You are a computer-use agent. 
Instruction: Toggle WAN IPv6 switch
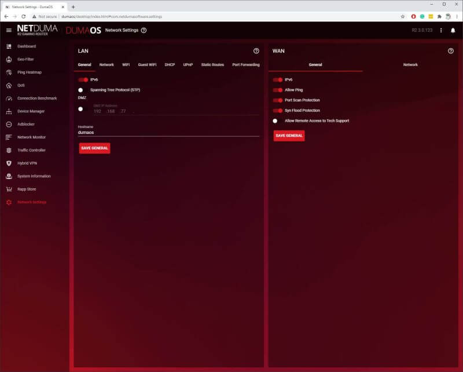pyautogui.click(x=278, y=80)
